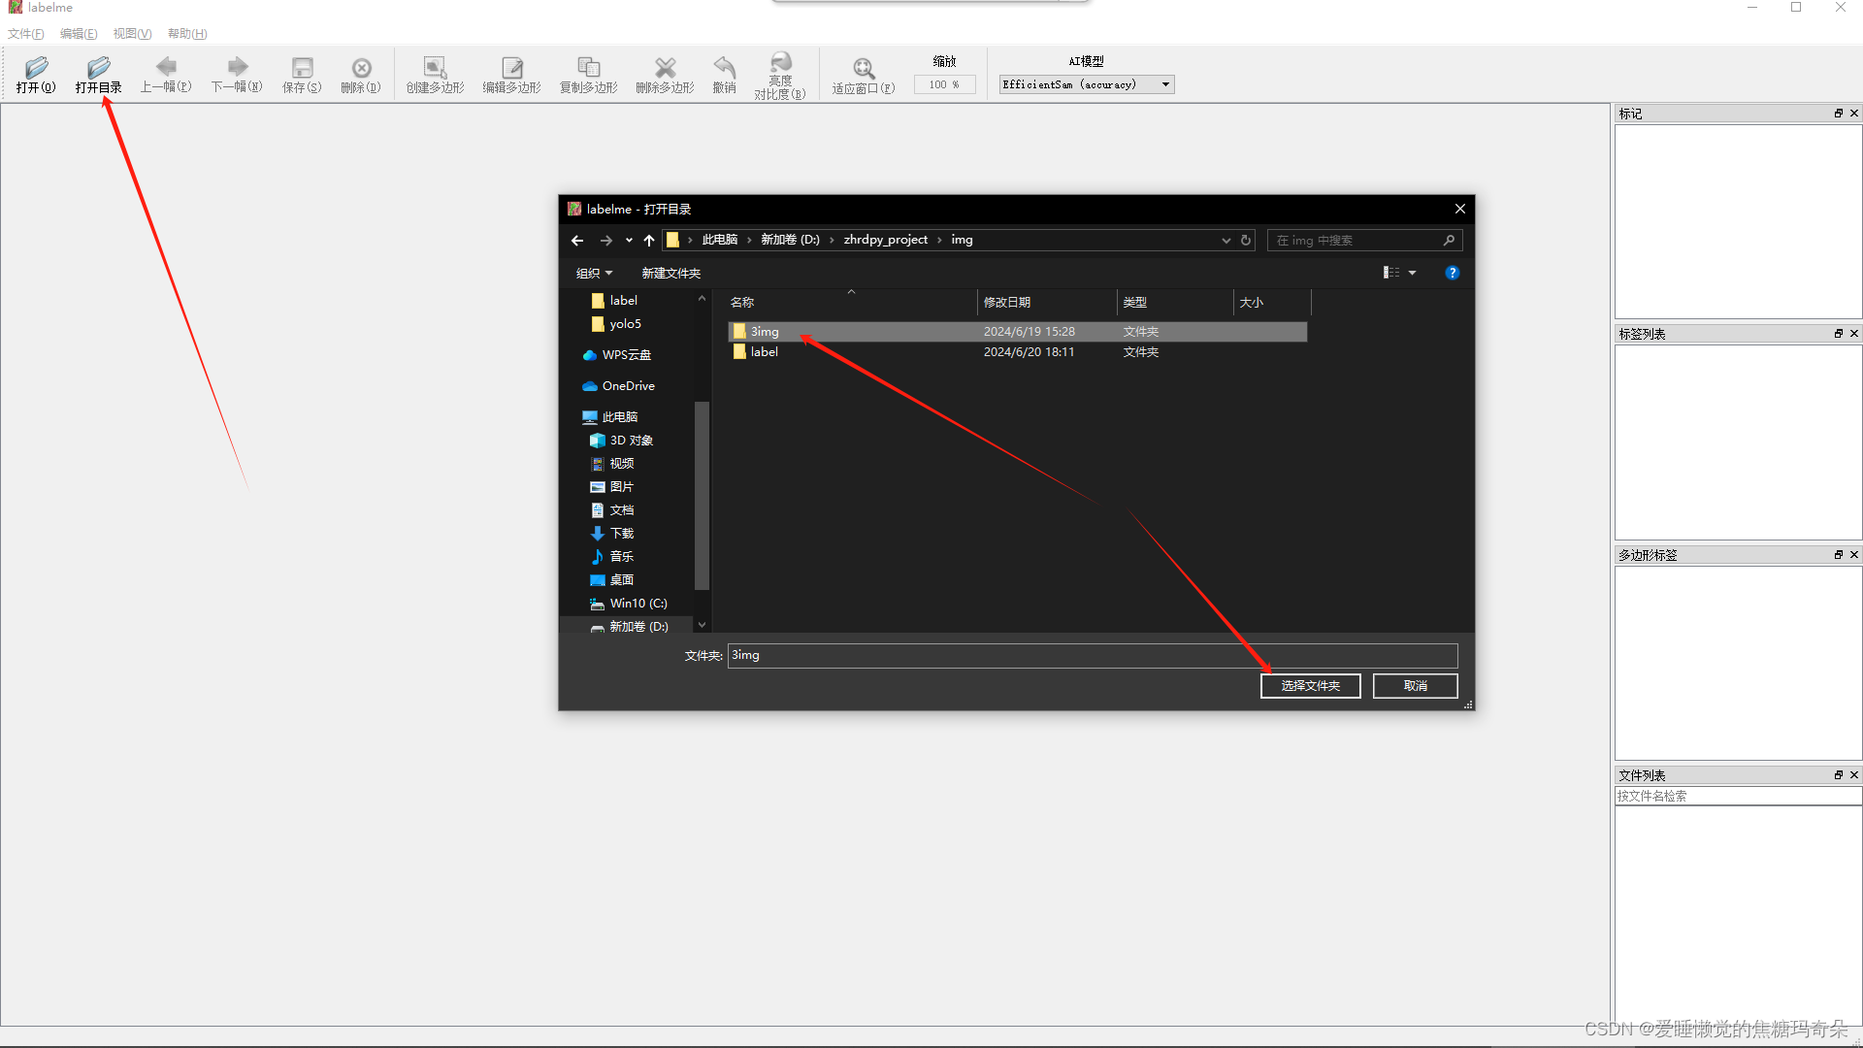Float the 标签列表 label list panel
The width and height of the screenshot is (1863, 1048).
[x=1838, y=334]
